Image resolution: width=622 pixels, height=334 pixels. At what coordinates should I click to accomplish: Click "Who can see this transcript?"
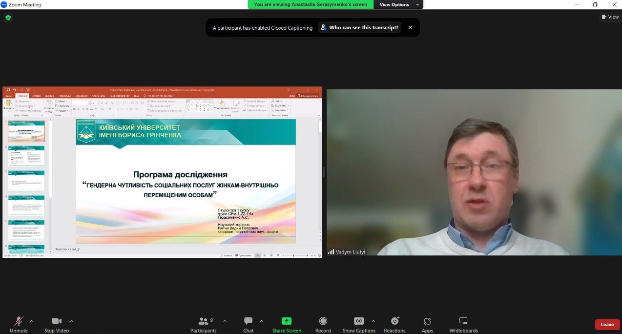[x=359, y=27]
